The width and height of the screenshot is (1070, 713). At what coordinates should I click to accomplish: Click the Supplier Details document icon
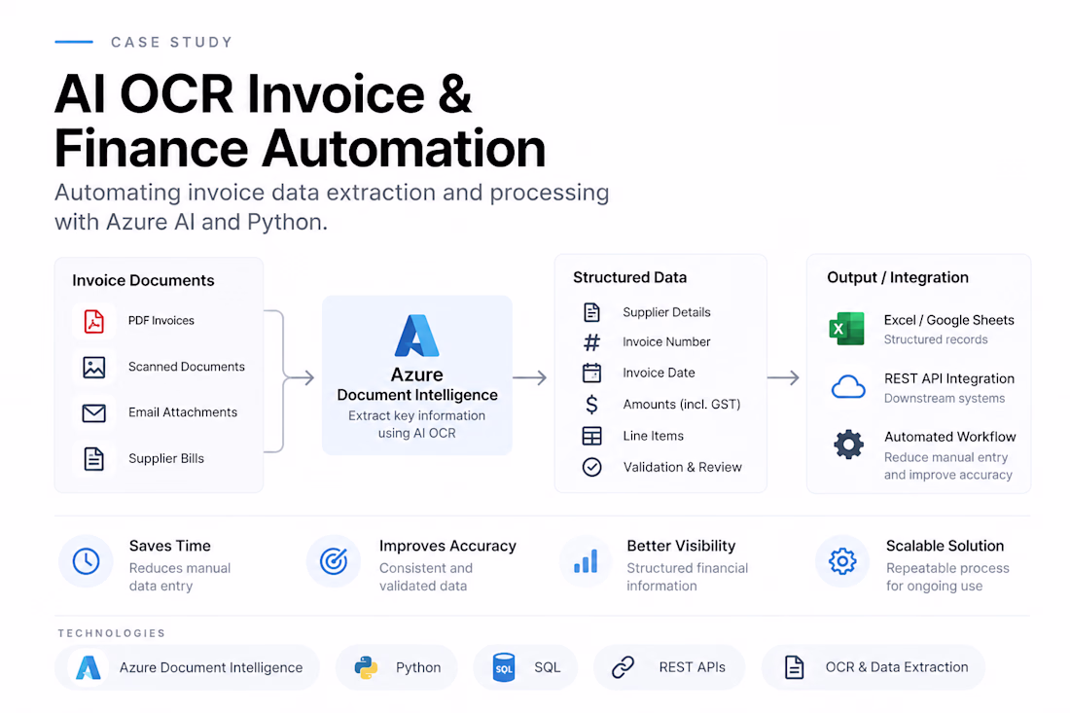(591, 312)
